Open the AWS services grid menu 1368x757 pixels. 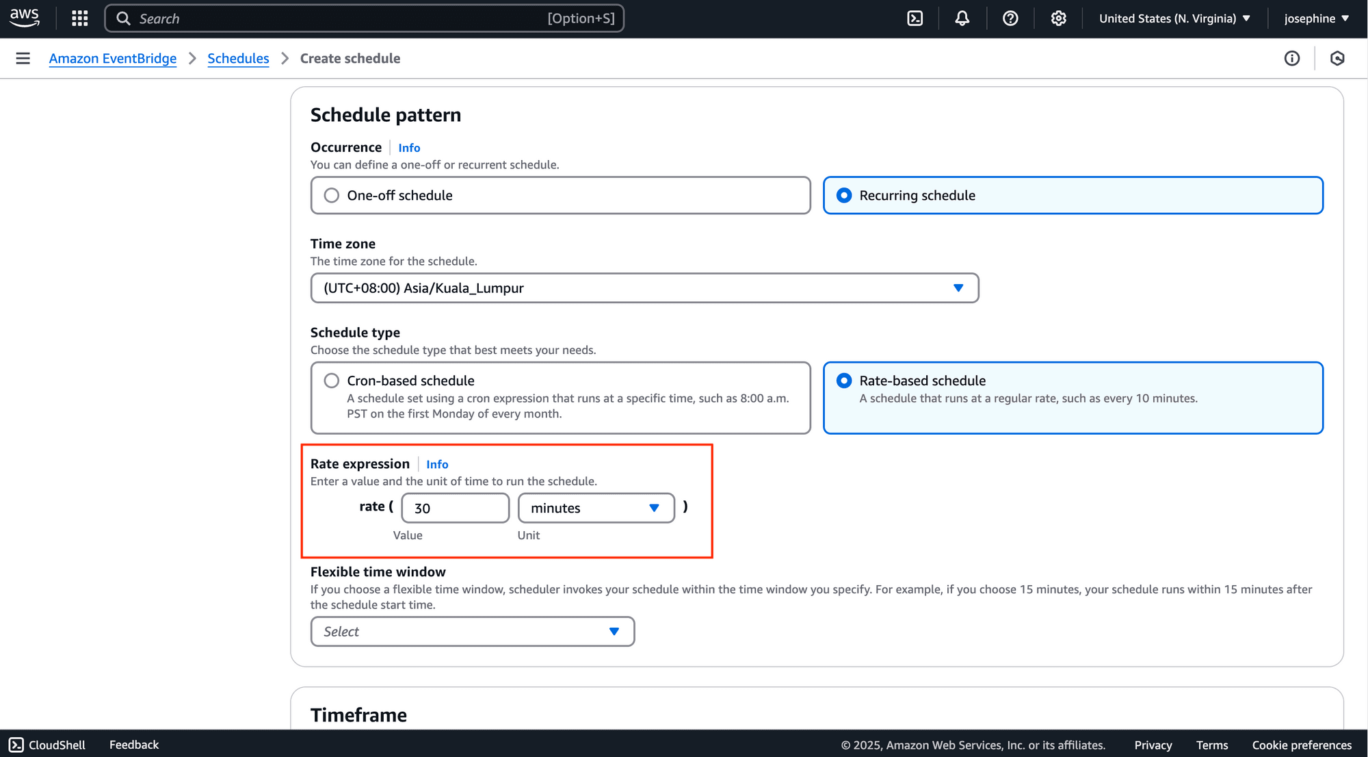click(x=80, y=18)
